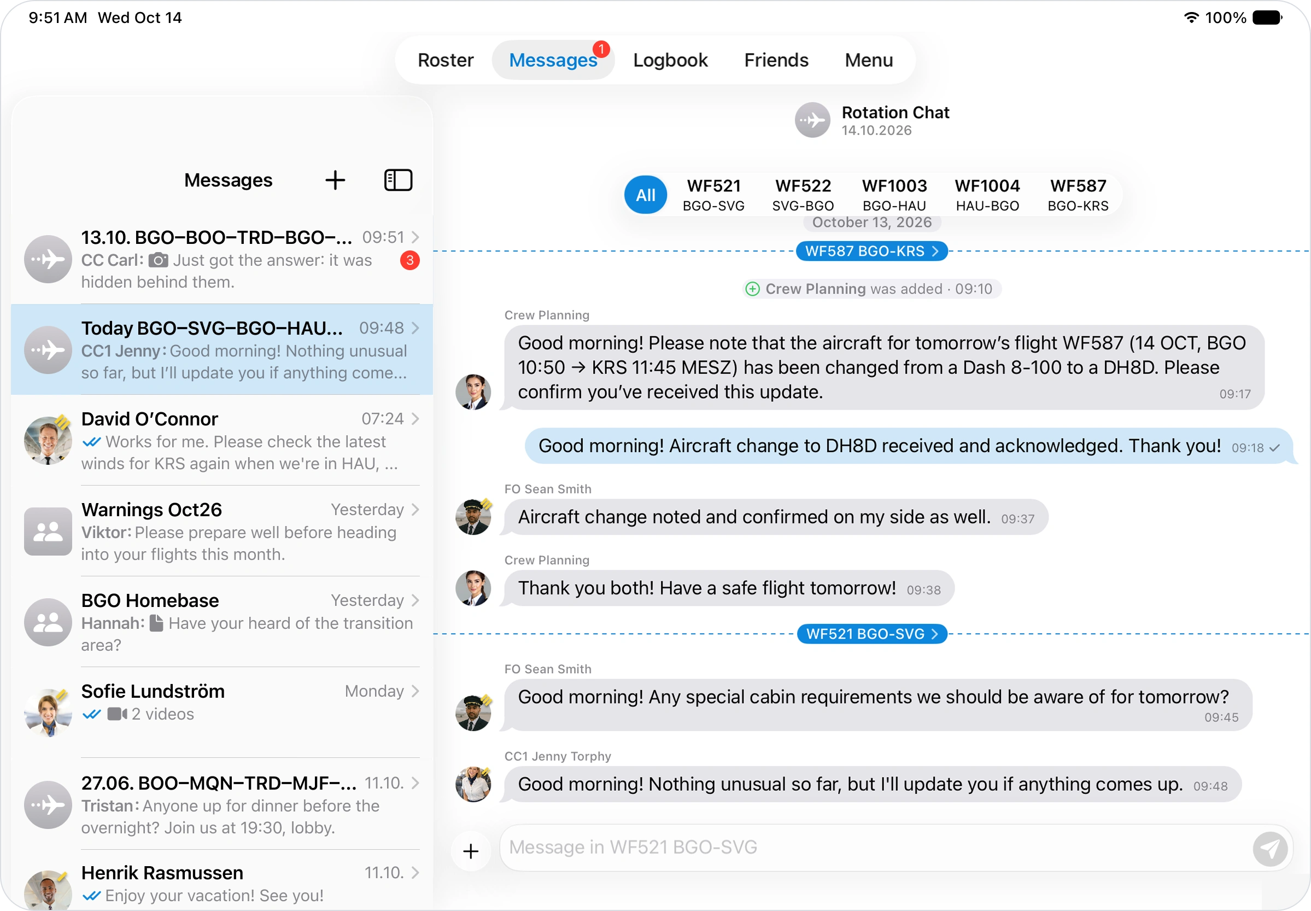Open the Menu tab
The image size is (1311, 911).
point(869,60)
